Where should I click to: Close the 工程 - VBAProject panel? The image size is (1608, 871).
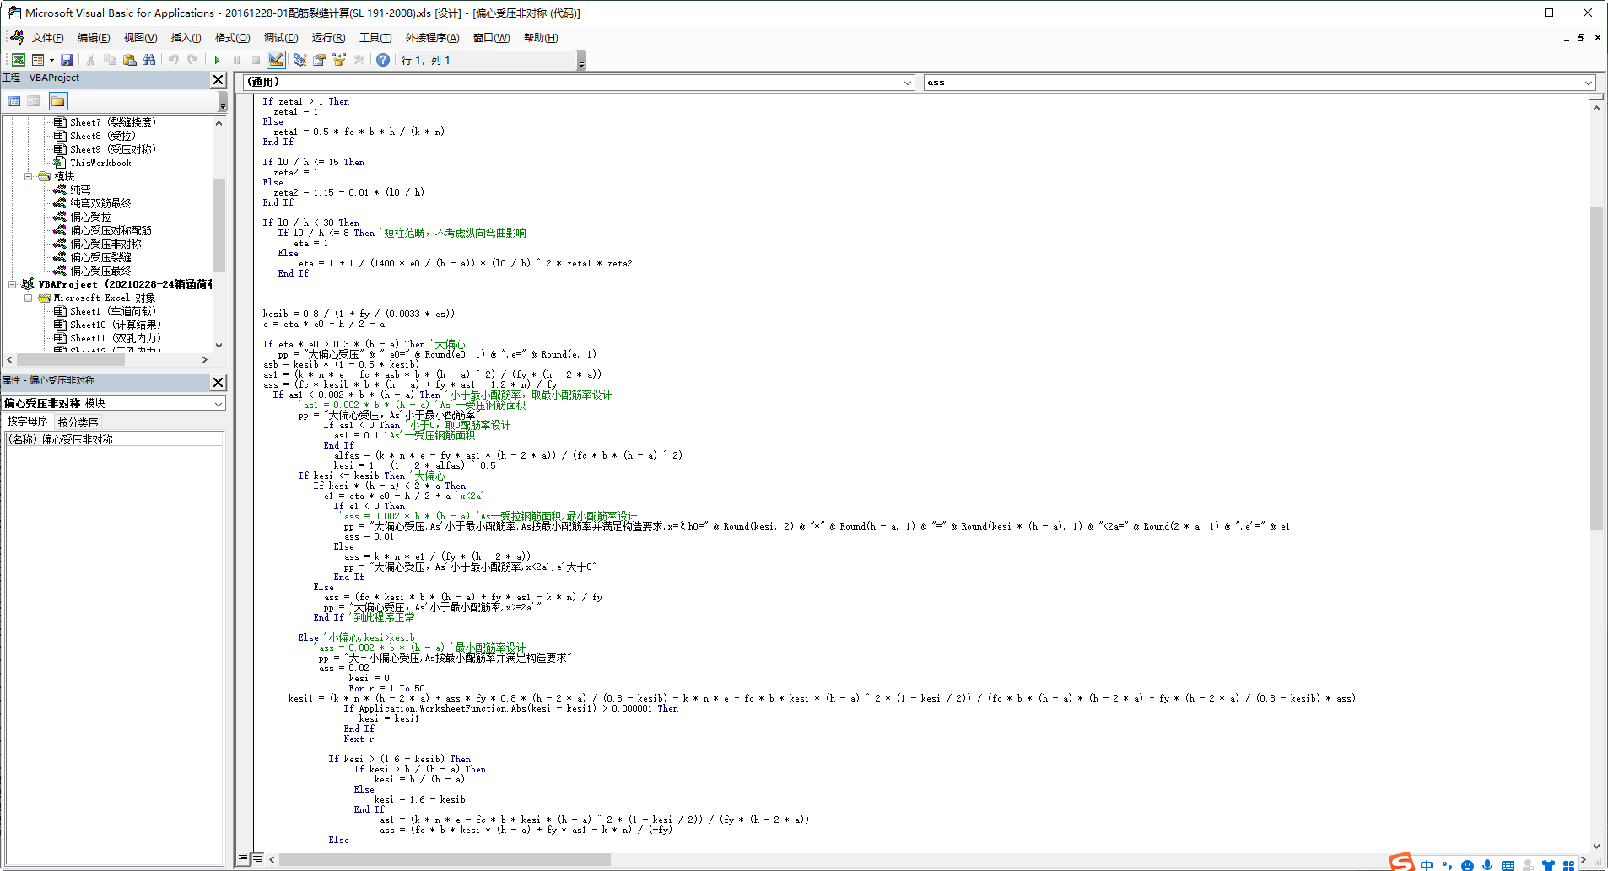(218, 79)
